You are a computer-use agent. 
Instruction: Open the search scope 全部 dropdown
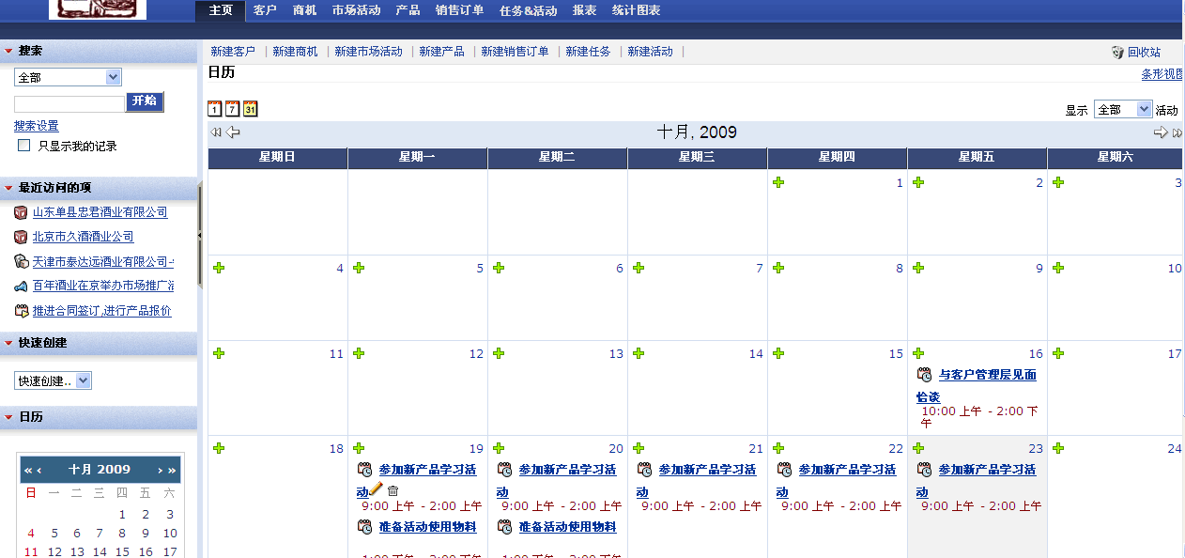coord(68,77)
